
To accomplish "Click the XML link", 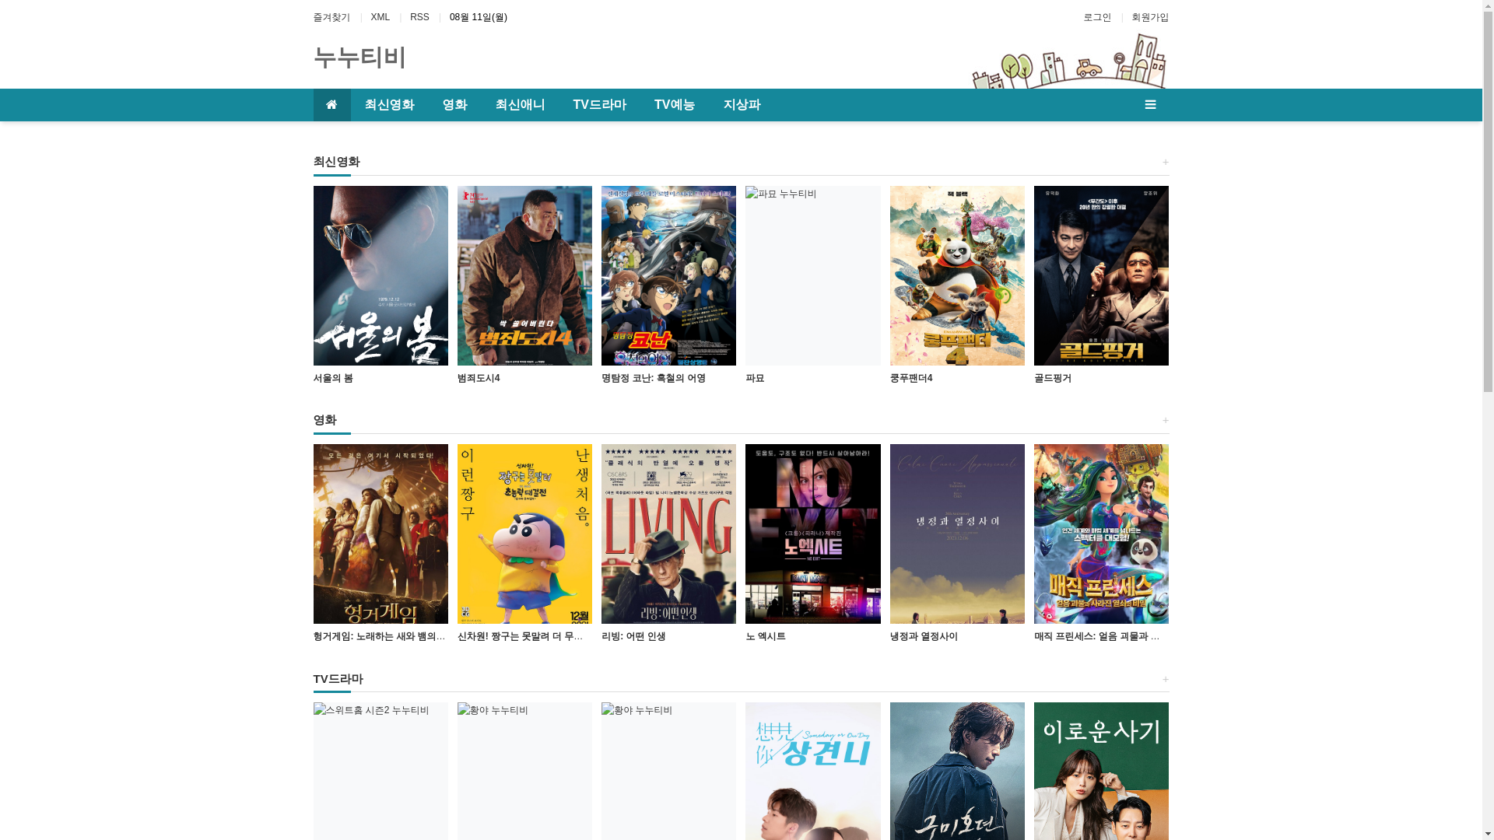I will click(380, 17).
